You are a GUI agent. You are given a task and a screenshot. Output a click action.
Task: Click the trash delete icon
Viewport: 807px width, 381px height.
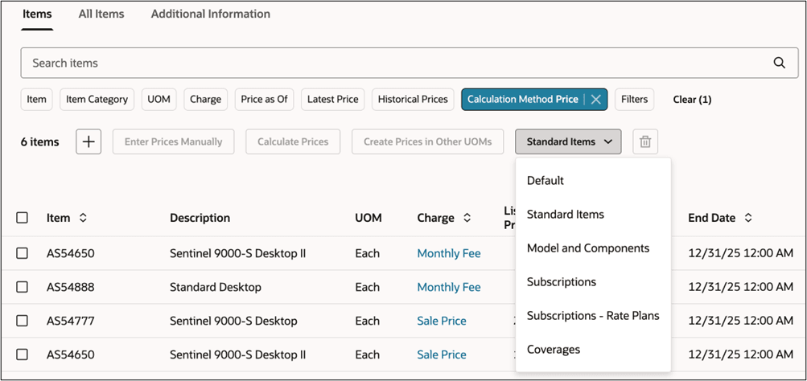pyautogui.click(x=645, y=141)
